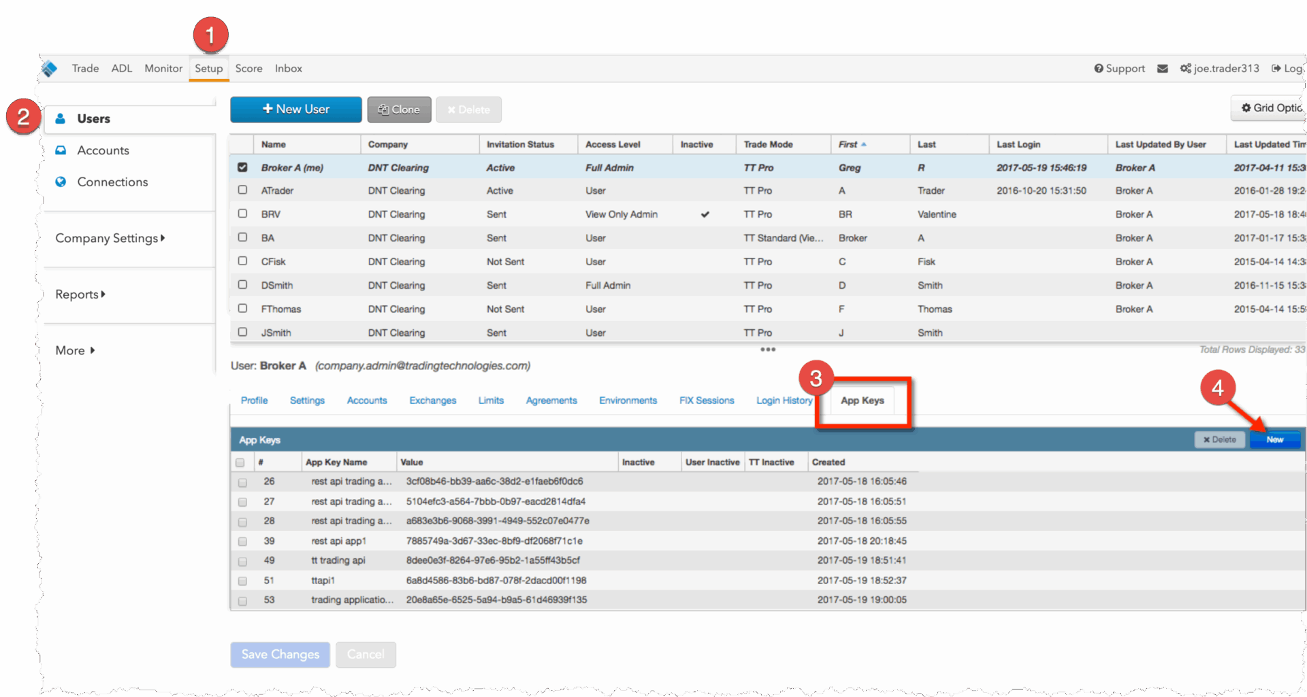Check the DSmith row checkbox
Screen dimensions: 1307x697
(242, 284)
